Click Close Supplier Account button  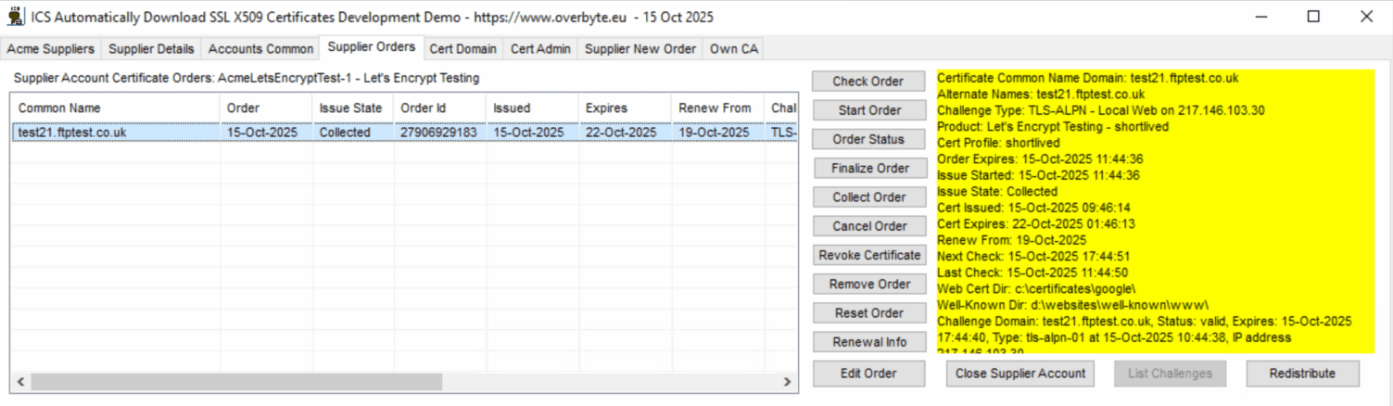click(1019, 374)
